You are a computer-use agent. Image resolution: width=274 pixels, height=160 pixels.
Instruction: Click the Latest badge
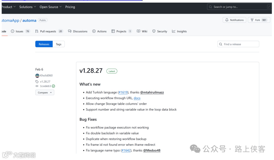112,71
